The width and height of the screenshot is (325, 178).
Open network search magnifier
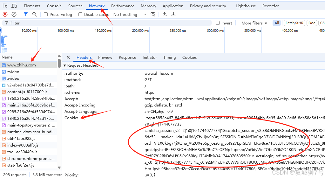pos(35,14)
